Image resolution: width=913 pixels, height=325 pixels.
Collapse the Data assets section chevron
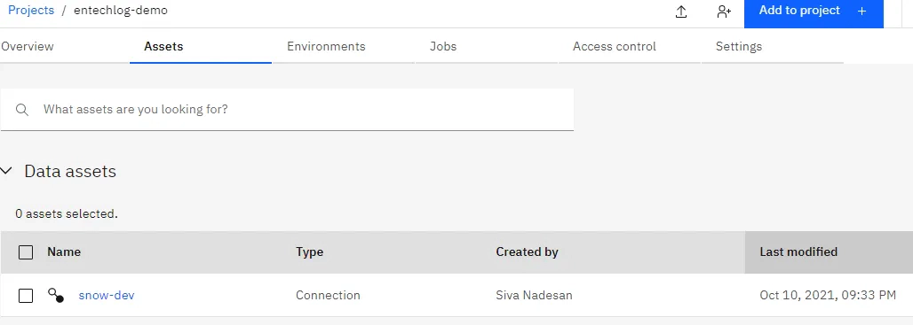tap(6, 171)
